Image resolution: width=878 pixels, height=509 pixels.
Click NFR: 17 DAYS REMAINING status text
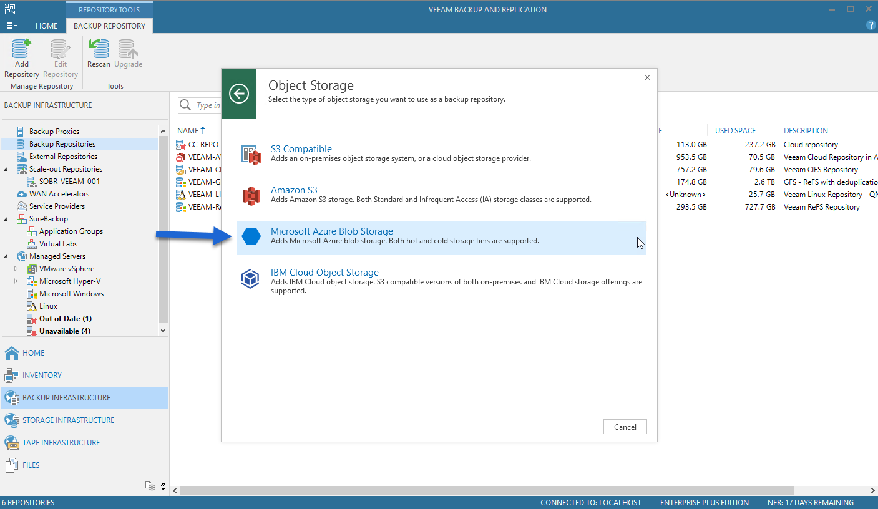click(810, 503)
